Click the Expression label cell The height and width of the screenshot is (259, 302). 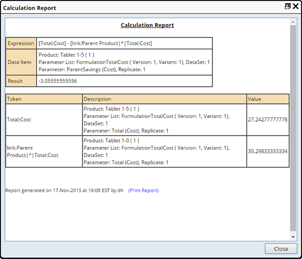coord(21,43)
